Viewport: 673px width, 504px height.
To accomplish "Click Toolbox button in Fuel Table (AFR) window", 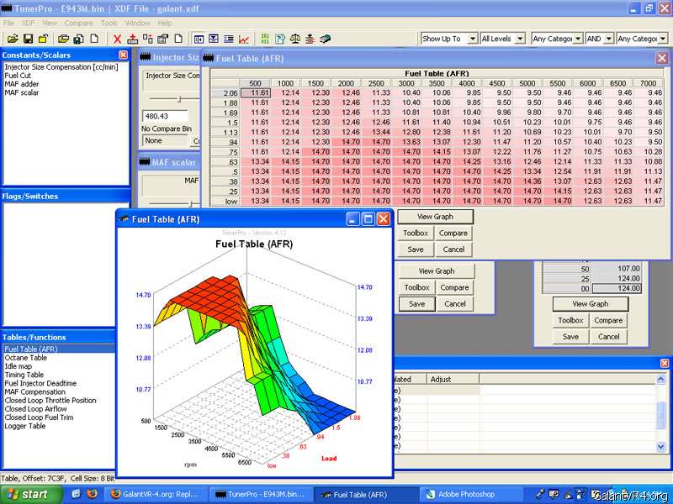I will [x=416, y=234].
